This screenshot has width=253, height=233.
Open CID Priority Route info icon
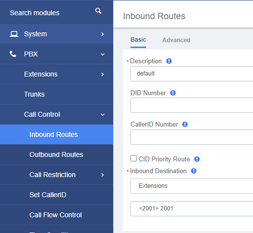click(197, 159)
